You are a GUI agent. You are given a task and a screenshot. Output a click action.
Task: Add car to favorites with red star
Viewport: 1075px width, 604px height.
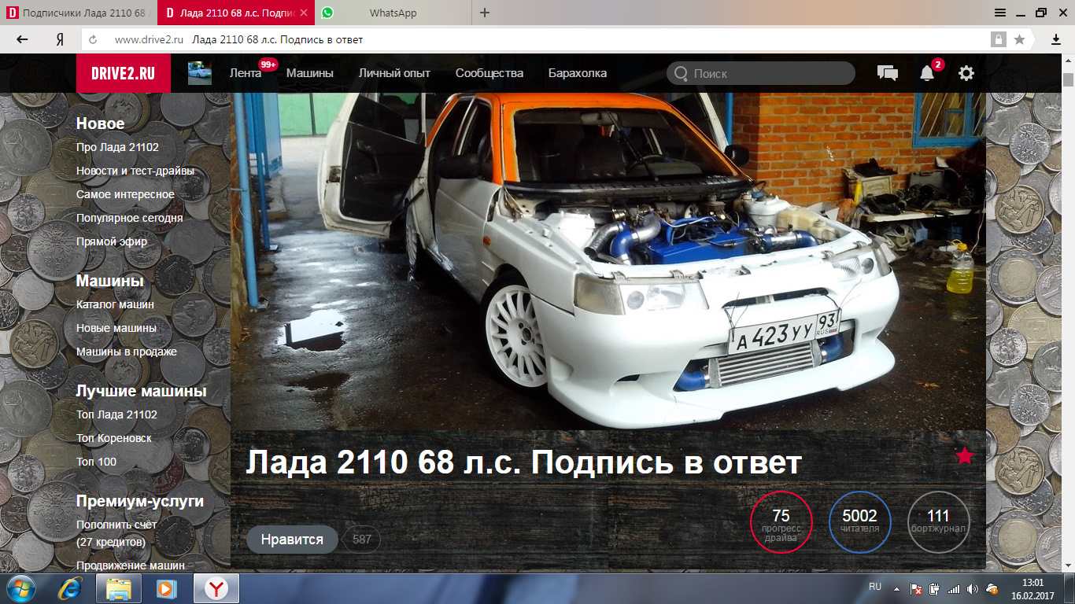[x=964, y=455]
